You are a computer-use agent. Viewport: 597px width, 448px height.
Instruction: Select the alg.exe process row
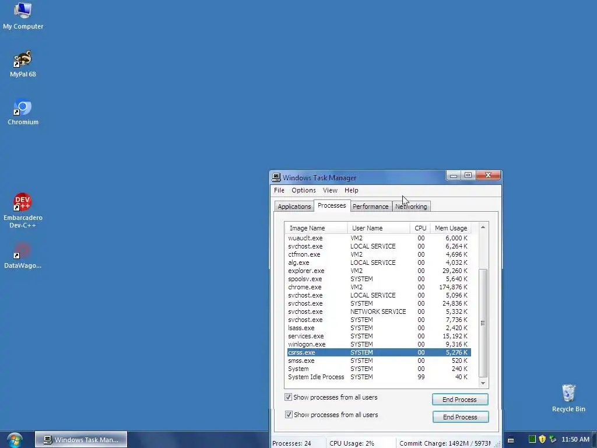(x=379, y=262)
